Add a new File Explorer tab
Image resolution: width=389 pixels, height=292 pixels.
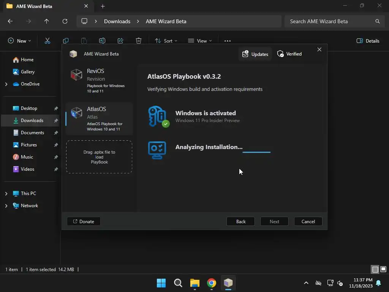pos(103,6)
